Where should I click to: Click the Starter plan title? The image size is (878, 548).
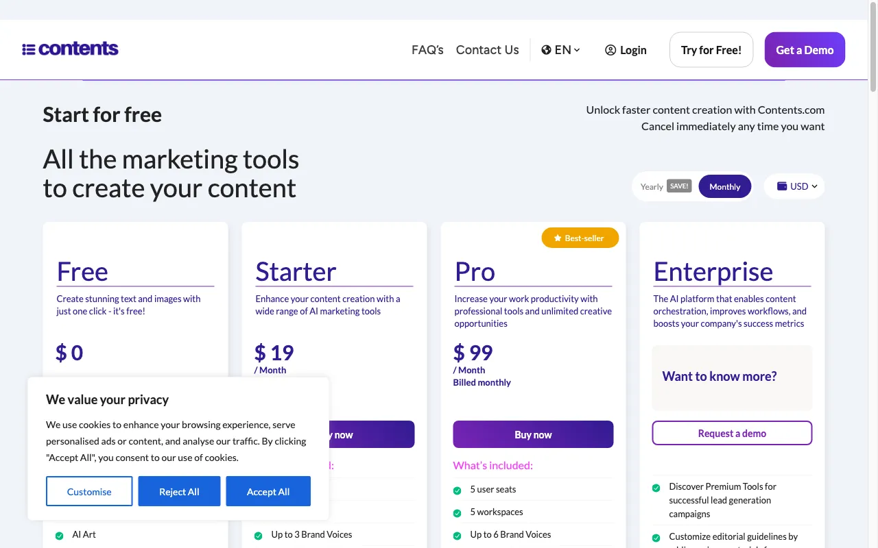(296, 271)
